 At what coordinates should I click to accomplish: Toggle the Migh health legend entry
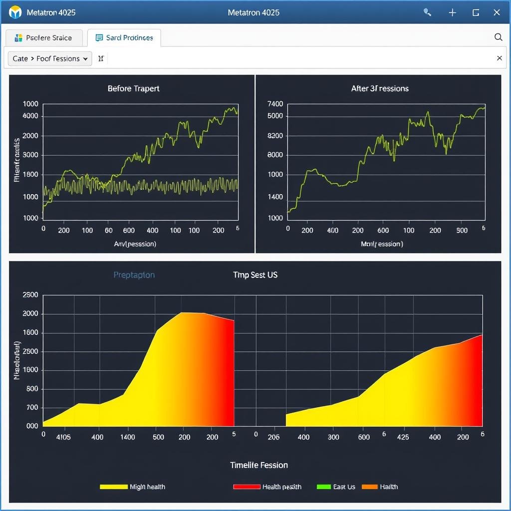(133, 487)
